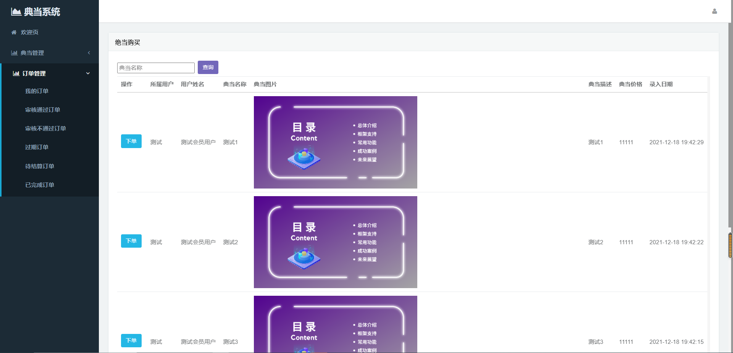Click the 典当名称 cell 测试1

[x=231, y=142]
